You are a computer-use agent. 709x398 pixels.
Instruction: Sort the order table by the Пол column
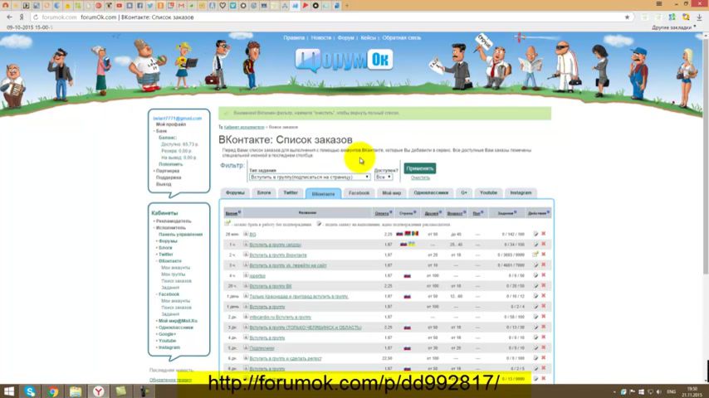point(477,213)
